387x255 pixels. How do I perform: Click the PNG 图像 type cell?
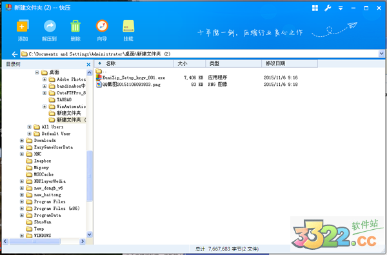coord(217,85)
